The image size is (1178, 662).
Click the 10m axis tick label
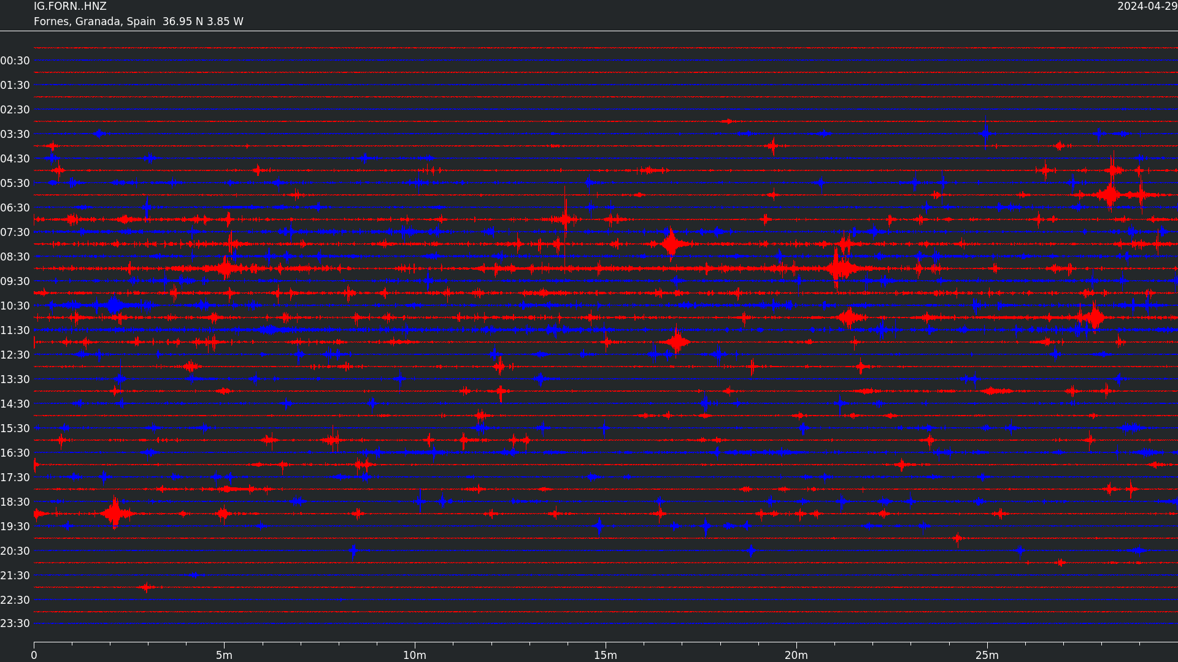click(x=415, y=655)
